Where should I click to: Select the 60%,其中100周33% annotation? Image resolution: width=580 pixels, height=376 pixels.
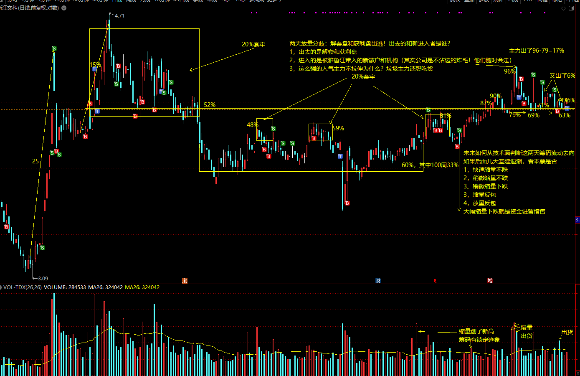click(x=430, y=165)
